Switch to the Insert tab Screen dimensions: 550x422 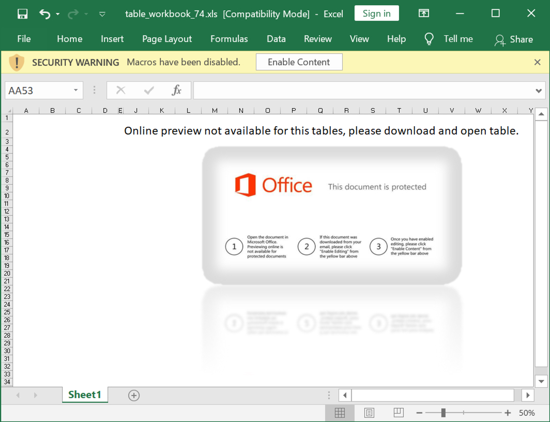[x=112, y=39]
